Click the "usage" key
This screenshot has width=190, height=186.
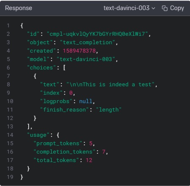pos(38,135)
